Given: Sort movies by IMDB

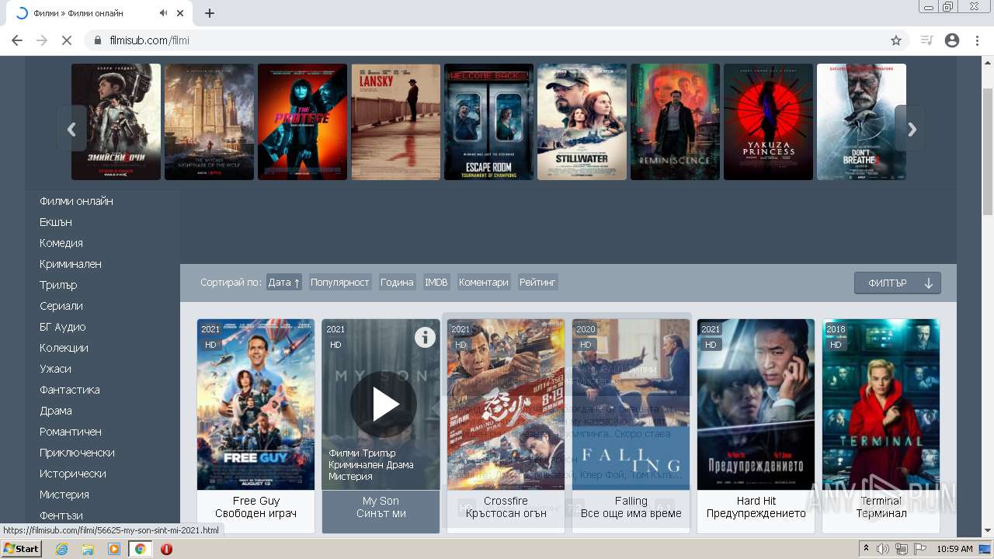Looking at the screenshot, I should point(436,283).
